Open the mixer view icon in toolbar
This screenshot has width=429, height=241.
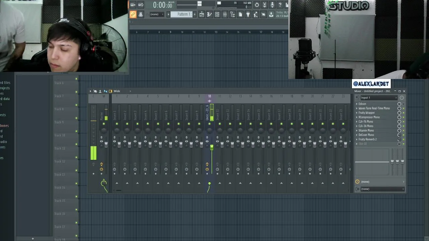(225, 14)
